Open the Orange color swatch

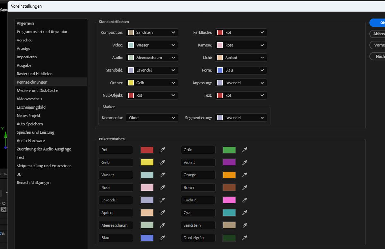pos(229,175)
